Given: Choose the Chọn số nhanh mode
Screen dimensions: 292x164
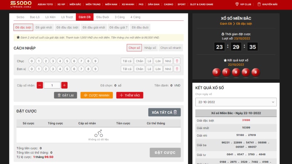Looking at the screenshot, I should coord(170,48).
